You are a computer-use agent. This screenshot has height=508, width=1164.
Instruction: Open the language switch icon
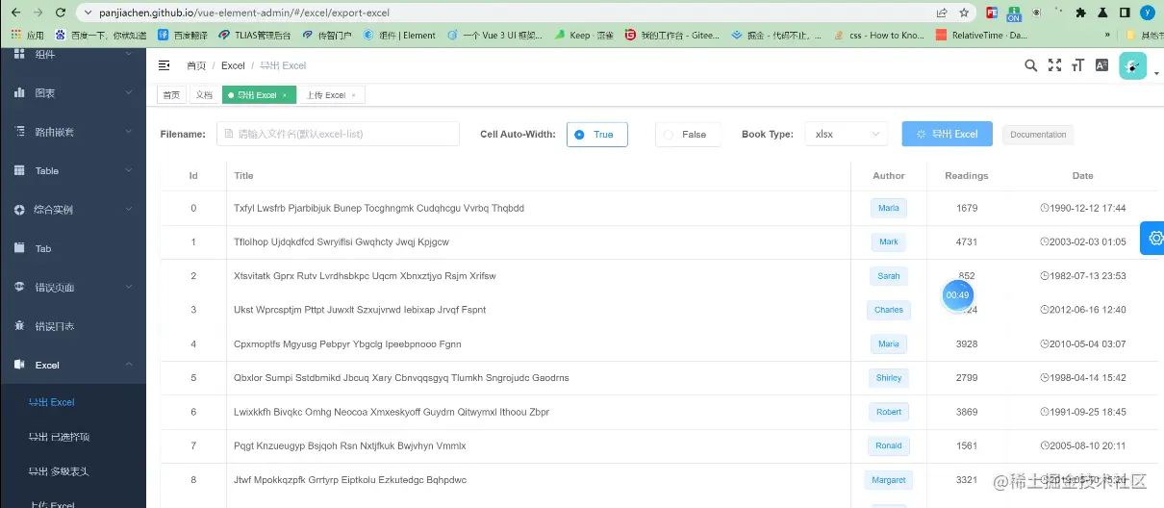1101,65
